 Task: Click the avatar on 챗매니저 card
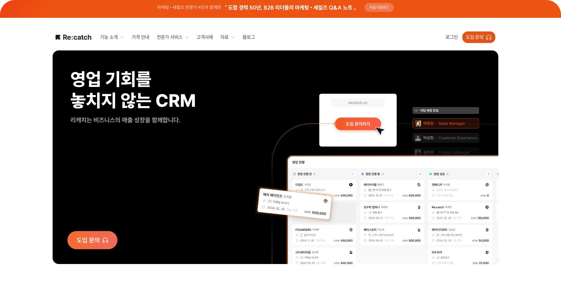click(x=487, y=185)
